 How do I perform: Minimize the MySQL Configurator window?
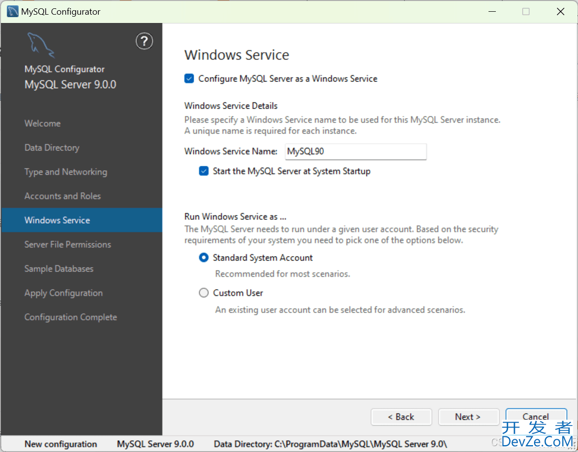492,11
